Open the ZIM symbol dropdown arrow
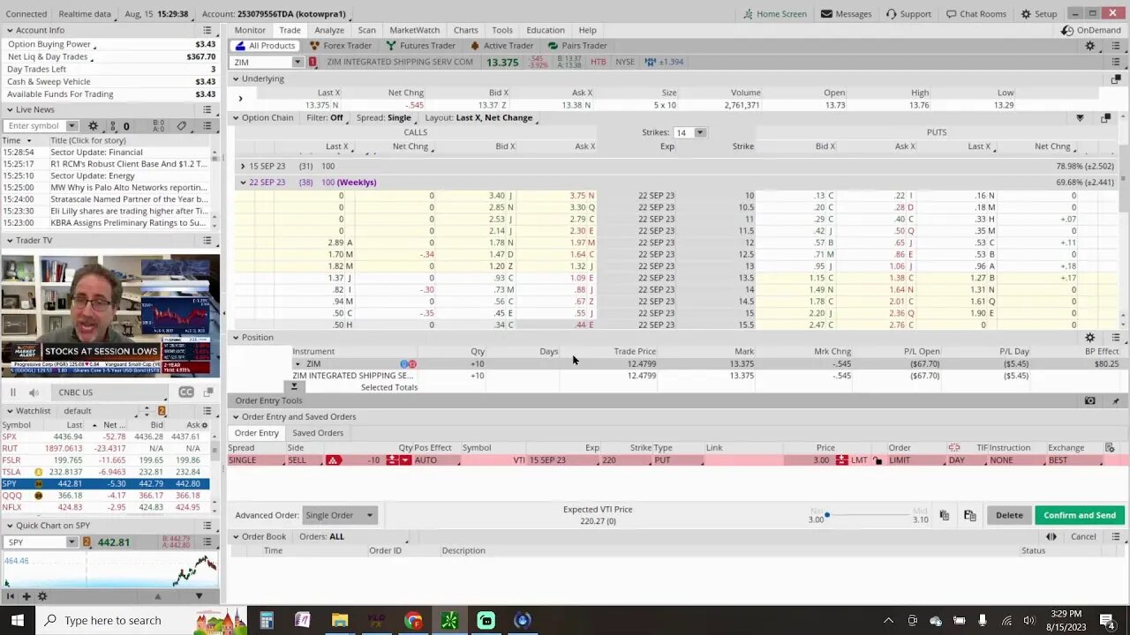This screenshot has height=635, width=1130. tap(298, 63)
